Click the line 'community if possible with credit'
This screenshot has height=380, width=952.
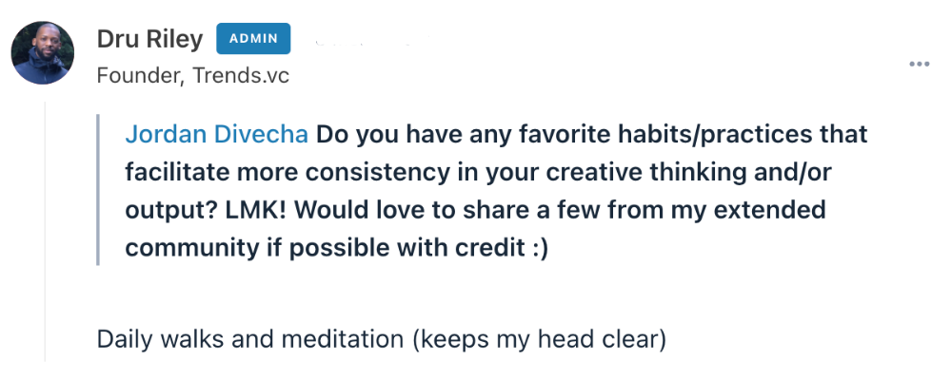[x=337, y=248]
